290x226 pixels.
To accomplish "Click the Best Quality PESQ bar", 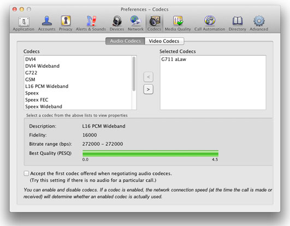I will (x=150, y=153).
